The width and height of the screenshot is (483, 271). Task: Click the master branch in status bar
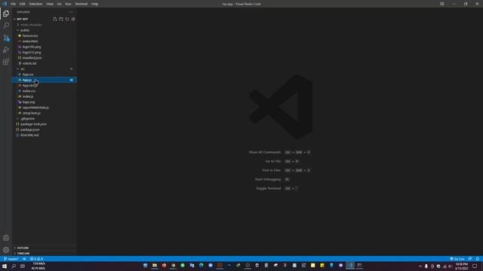(11, 259)
